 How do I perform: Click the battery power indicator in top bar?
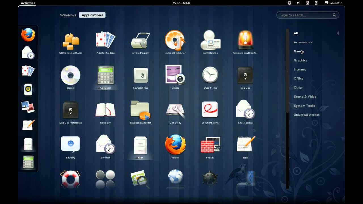click(x=316, y=3)
